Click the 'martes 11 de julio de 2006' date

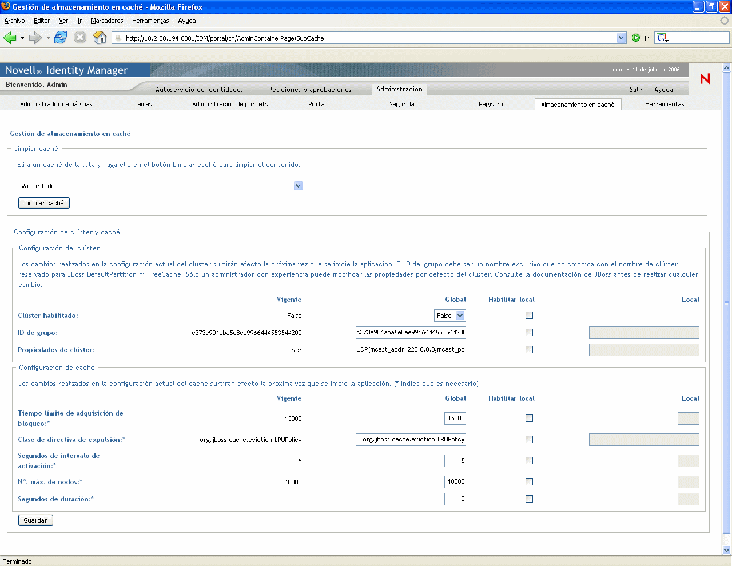(x=646, y=70)
